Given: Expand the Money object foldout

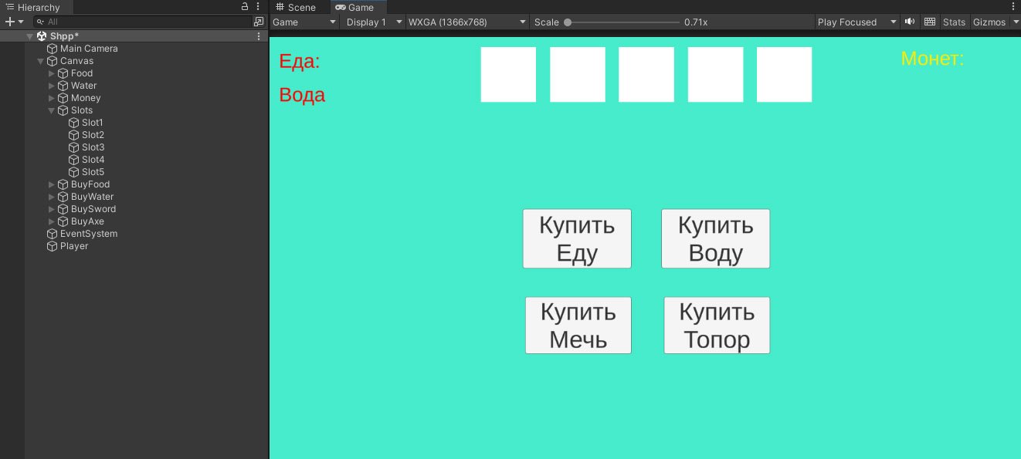Looking at the screenshot, I should (x=52, y=98).
